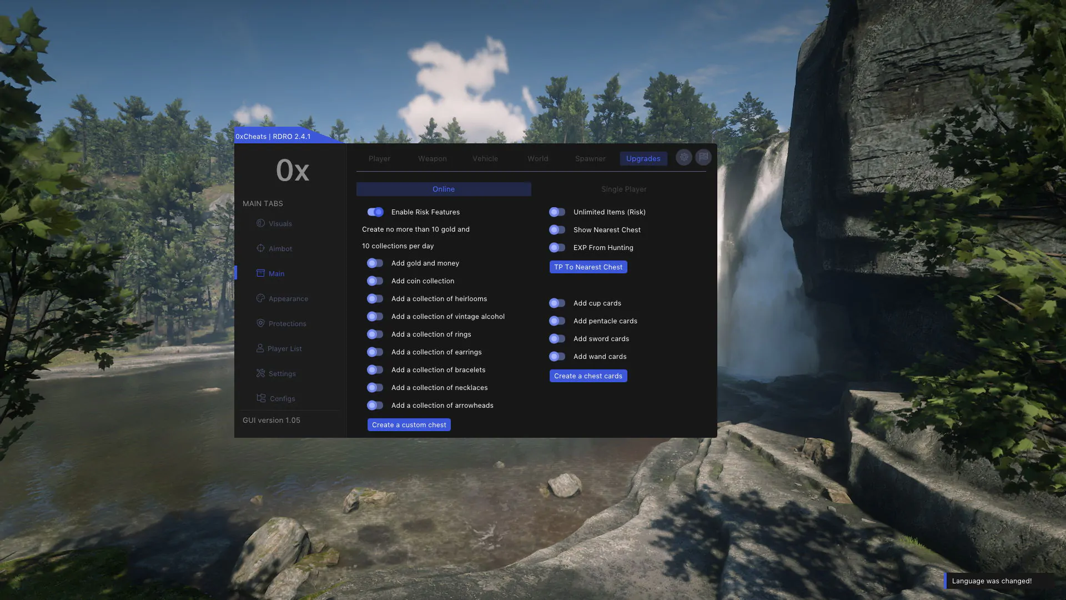Image resolution: width=1066 pixels, height=600 pixels.
Task: Disable the Enable Risk Features toggle
Action: click(x=375, y=212)
